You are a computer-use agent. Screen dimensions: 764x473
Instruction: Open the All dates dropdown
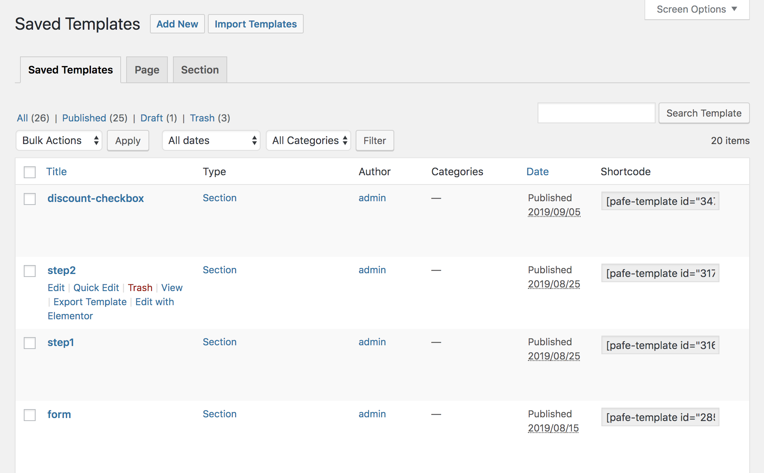(x=211, y=140)
